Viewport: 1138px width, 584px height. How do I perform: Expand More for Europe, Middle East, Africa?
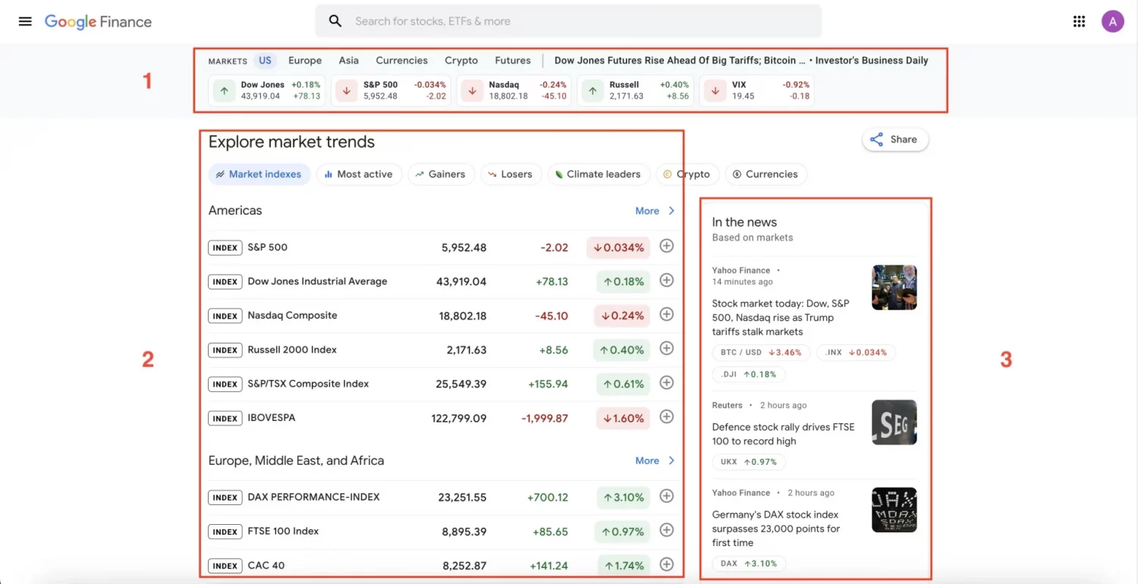coord(655,460)
